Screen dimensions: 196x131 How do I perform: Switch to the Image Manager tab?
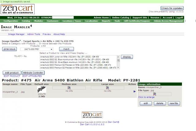(x=16, y=34)
